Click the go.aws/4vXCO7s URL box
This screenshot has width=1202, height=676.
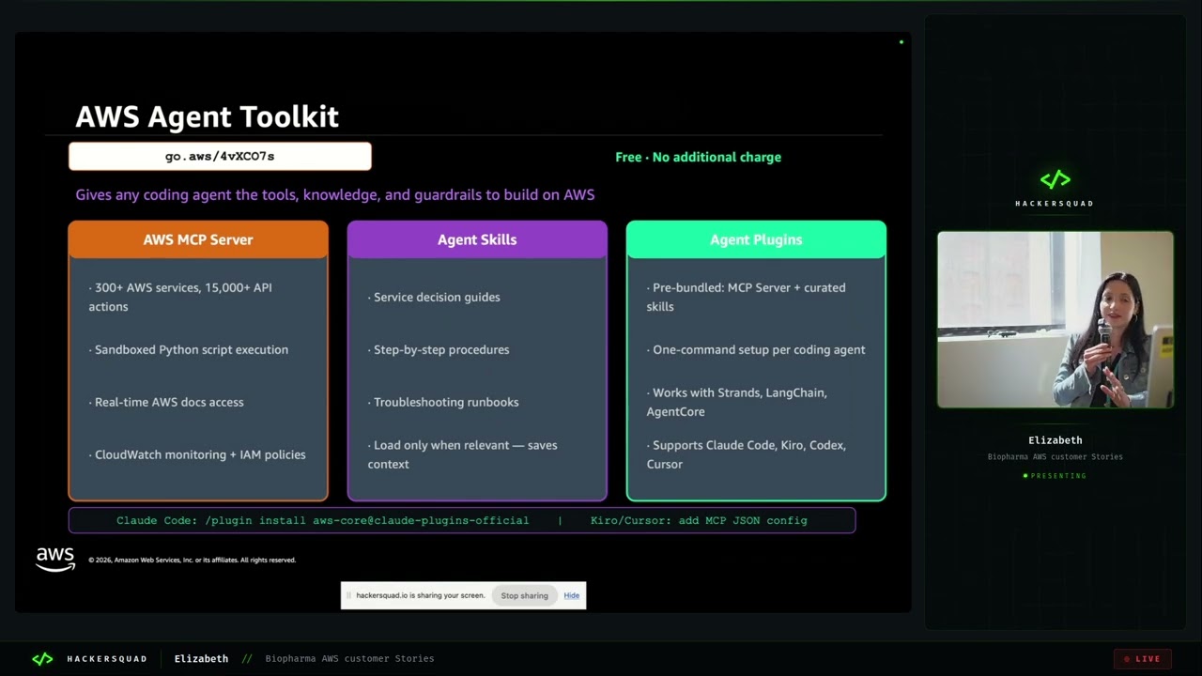[220, 156]
